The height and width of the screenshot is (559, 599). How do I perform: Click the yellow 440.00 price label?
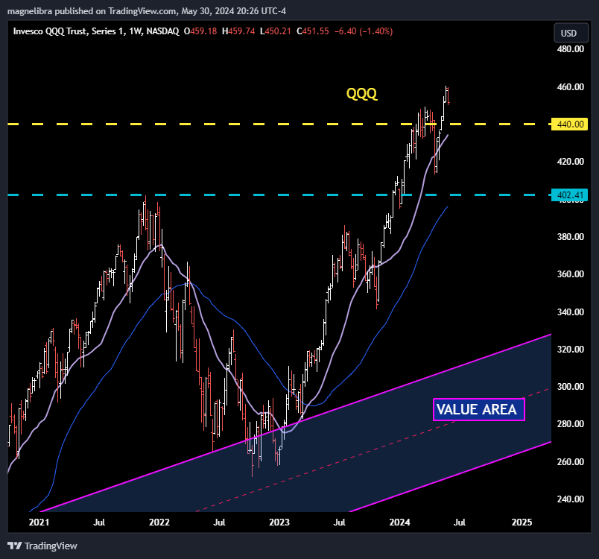pos(570,124)
